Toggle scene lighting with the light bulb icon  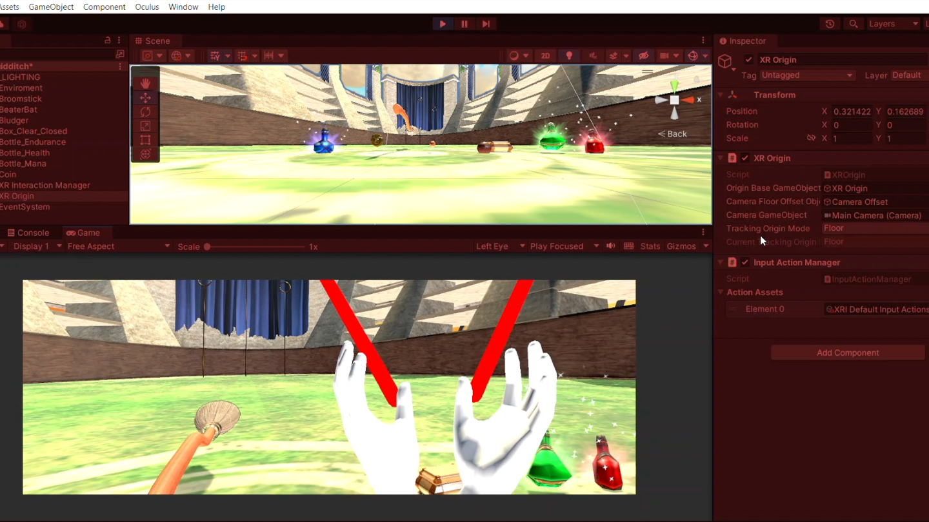pyautogui.click(x=569, y=55)
